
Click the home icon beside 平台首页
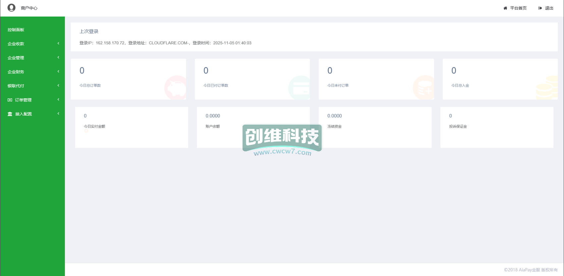(505, 8)
